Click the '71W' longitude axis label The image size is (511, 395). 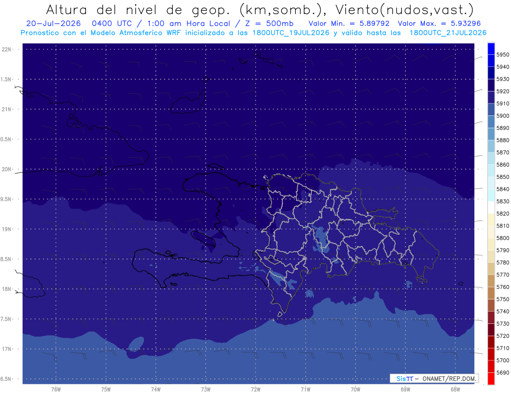point(305,389)
